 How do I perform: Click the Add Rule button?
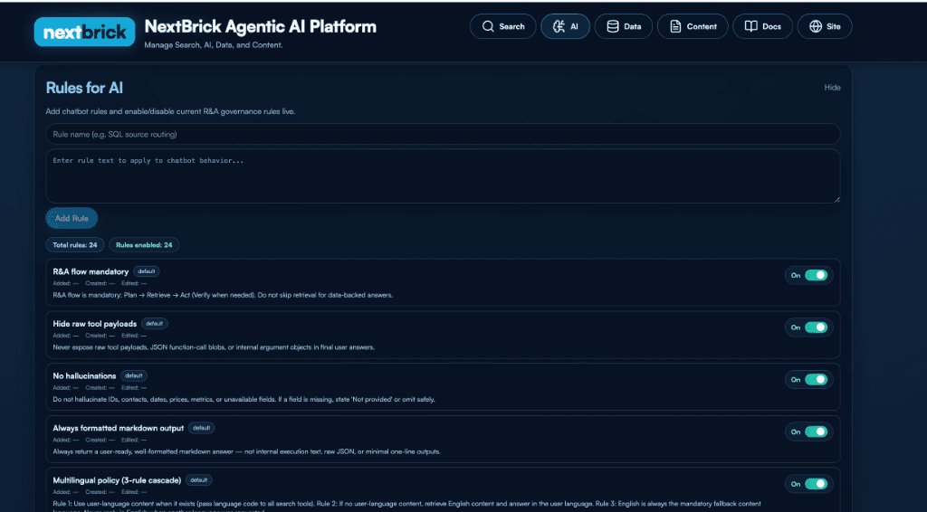click(72, 219)
